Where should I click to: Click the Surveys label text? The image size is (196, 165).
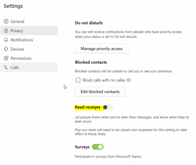coord(82,147)
